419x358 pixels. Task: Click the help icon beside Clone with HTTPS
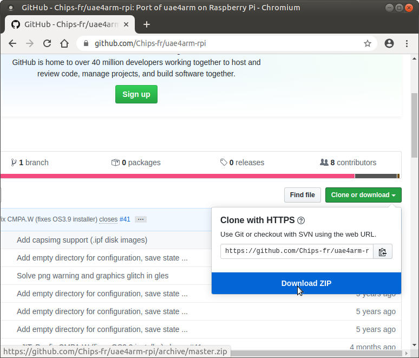click(x=301, y=220)
